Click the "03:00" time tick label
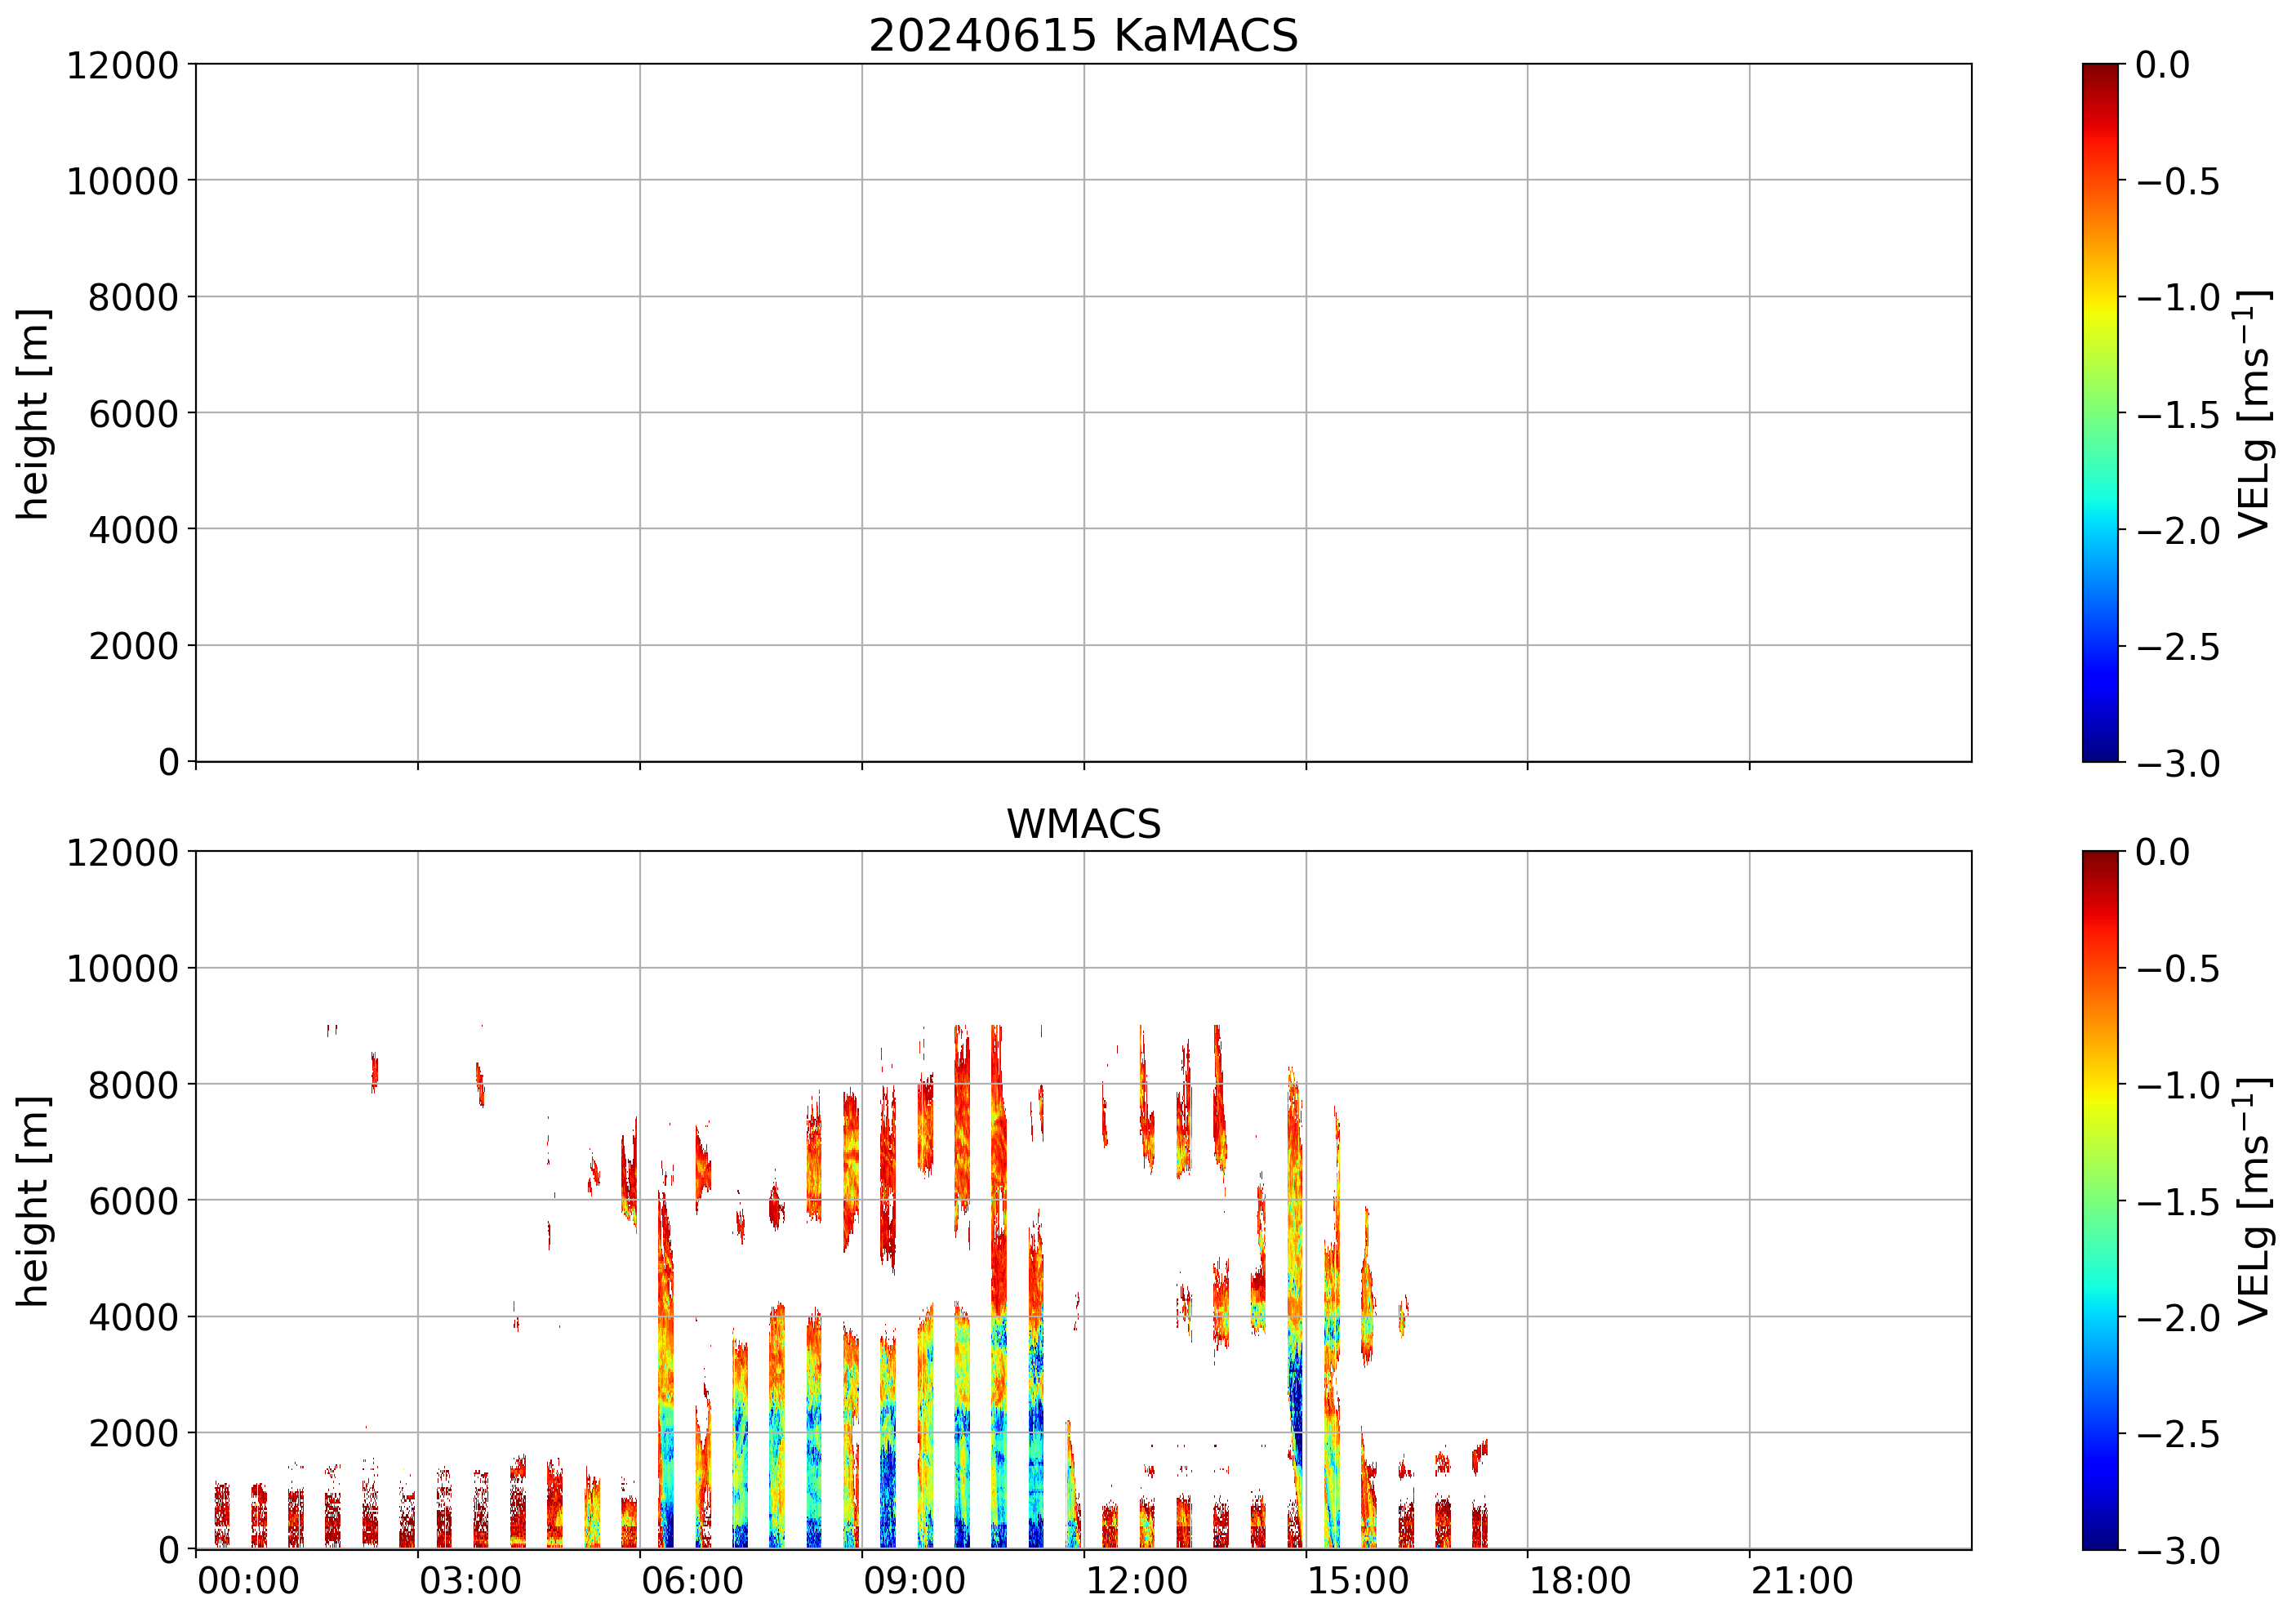2296x1617 pixels. click(470, 1582)
